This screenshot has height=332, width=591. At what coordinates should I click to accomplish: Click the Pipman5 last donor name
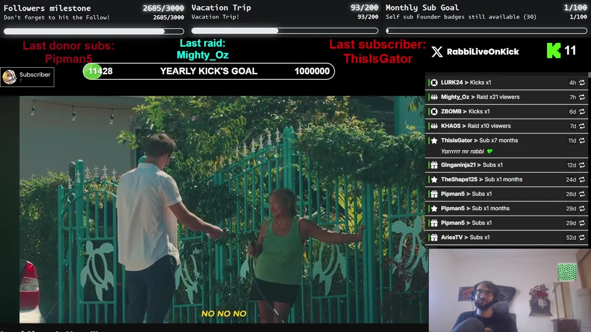pyautogui.click(x=69, y=59)
